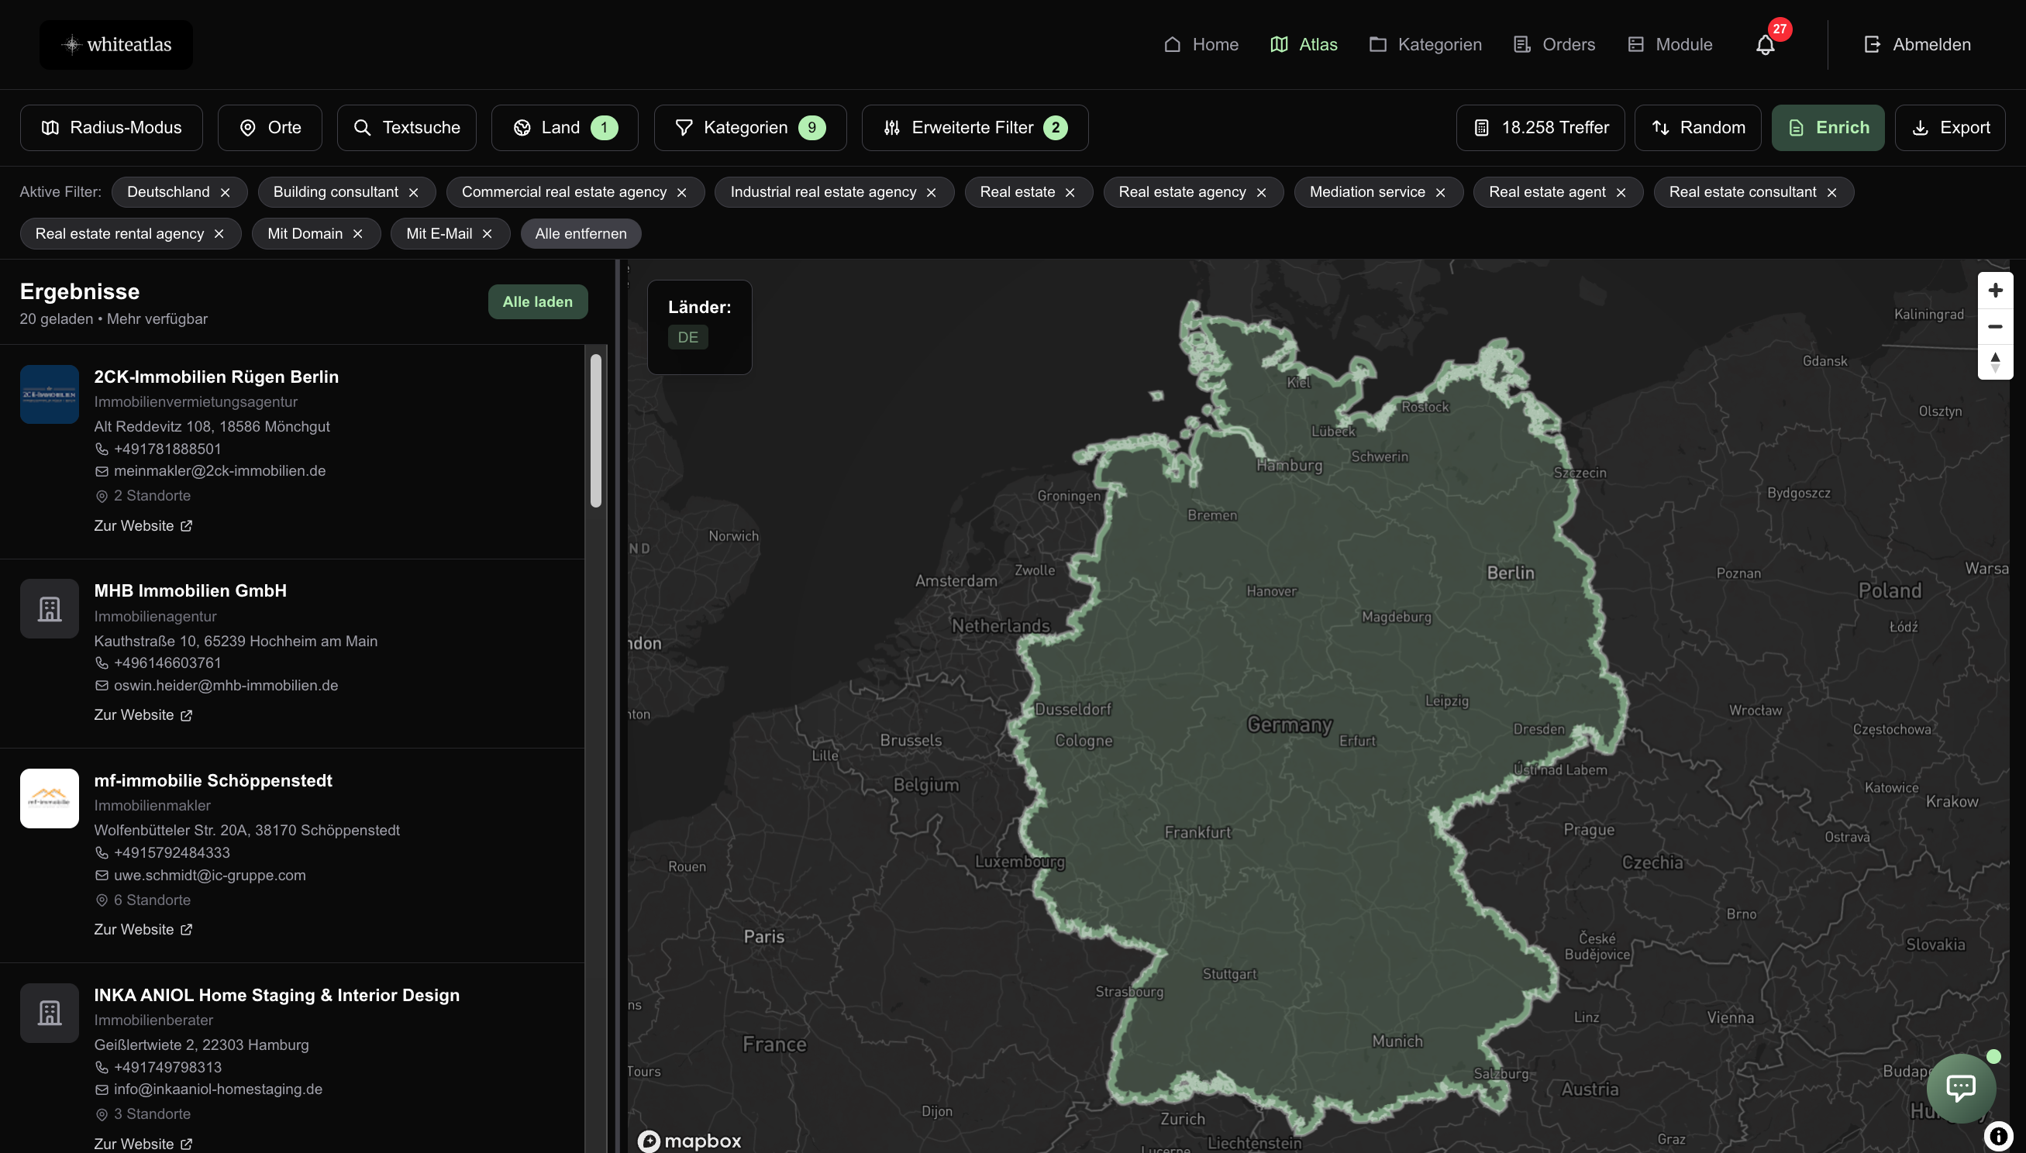This screenshot has width=2026, height=1153.
Task: Click the Export download button
Action: pos(1949,128)
